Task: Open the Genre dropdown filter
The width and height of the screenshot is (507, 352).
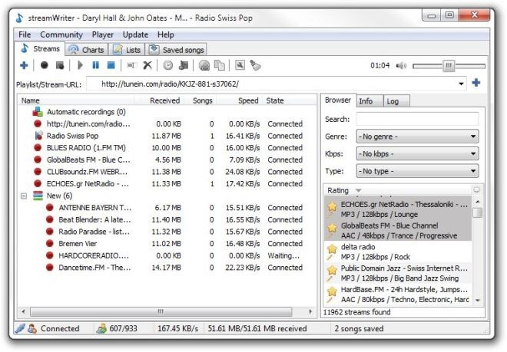Action: click(417, 137)
